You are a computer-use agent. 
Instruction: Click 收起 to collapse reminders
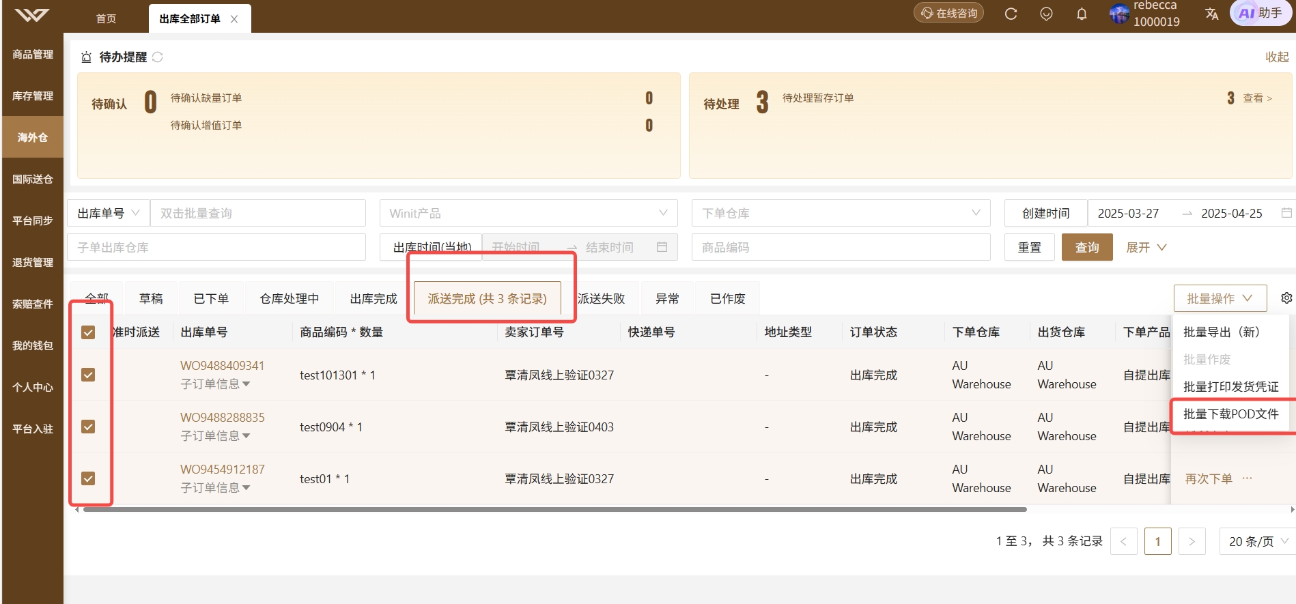1277,57
